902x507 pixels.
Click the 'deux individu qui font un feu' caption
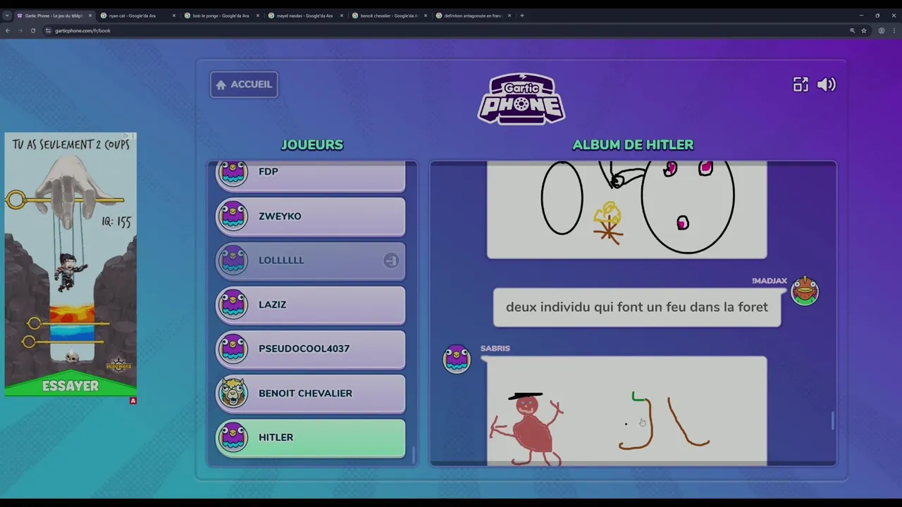tap(637, 307)
